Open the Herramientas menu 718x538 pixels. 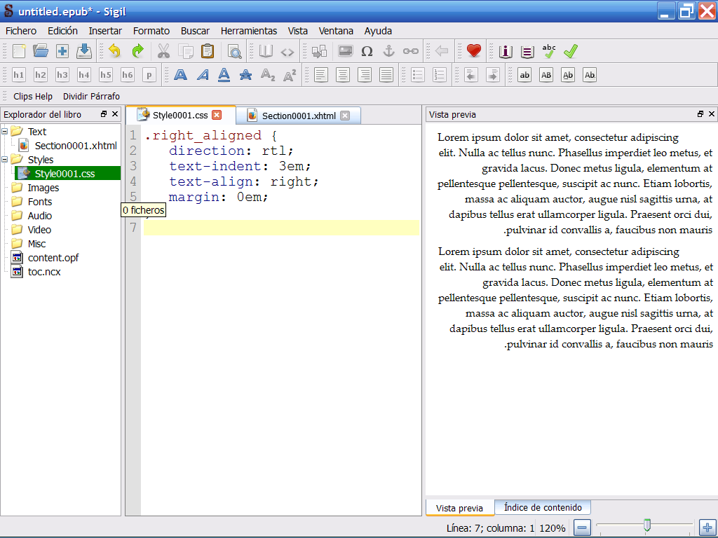coord(248,31)
